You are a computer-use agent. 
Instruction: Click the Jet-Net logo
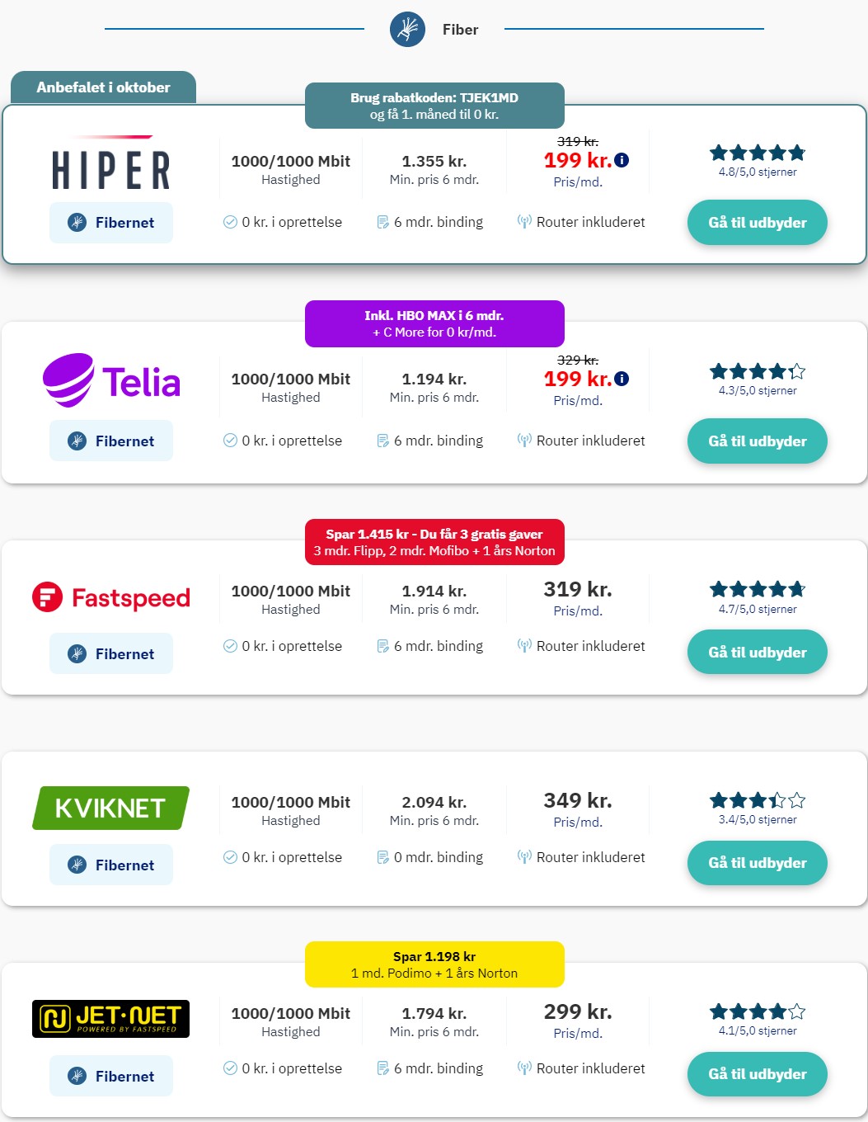pyautogui.click(x=111, y=1019)
